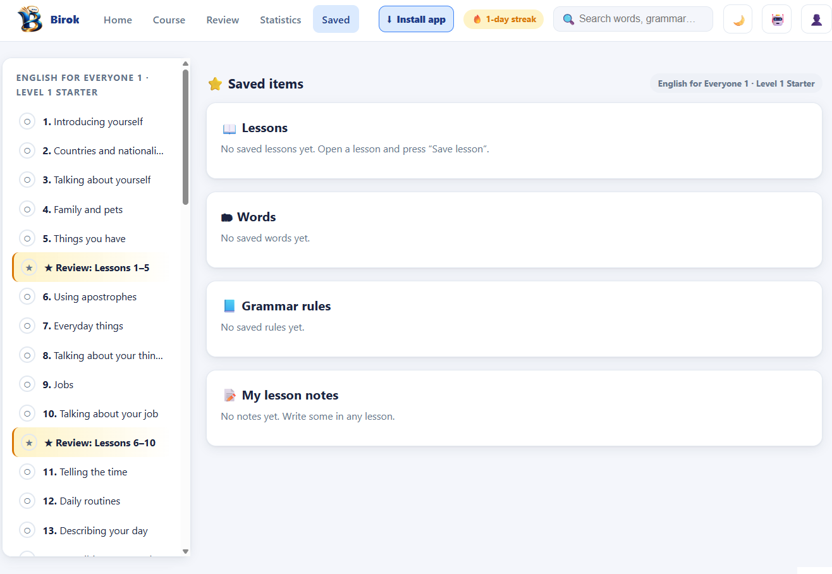Click the English for Everyone 1 course badge

pyautogui.click(x=736, y=83)
